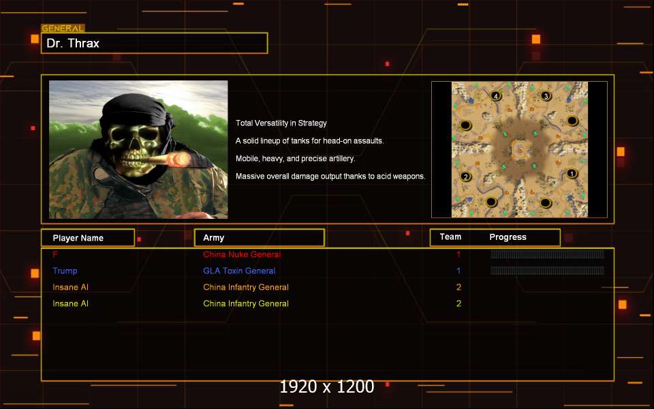Viewport: 654px width, 409px height.
Task: Click the 'Massive overall damage output' description line
Action: pos(330,176)
